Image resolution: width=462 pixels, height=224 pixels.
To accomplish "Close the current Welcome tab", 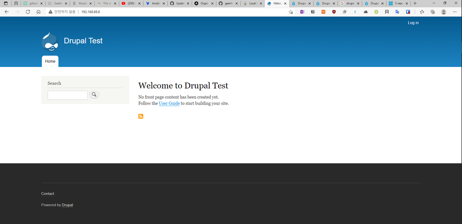I will point(285,3).
